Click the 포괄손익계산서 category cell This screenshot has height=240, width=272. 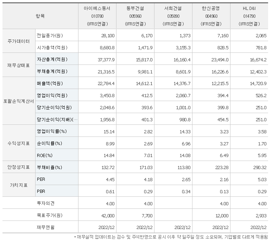19,101
